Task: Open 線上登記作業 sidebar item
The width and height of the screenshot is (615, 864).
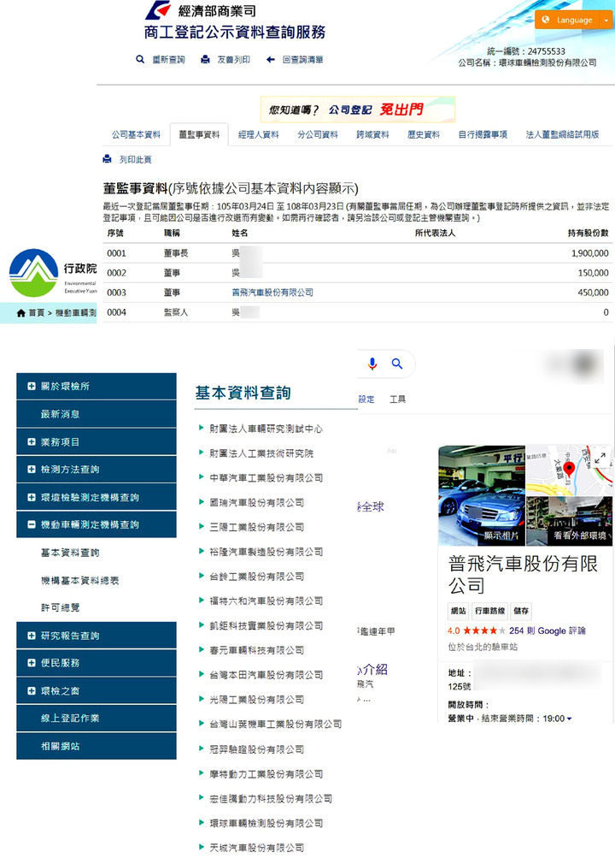Action: [97, 718]
